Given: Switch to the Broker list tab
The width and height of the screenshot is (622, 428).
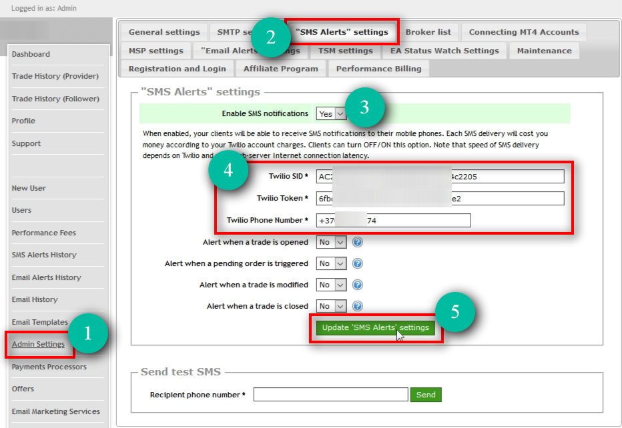Looking at the screenshot, I should (x=428, y=32).
